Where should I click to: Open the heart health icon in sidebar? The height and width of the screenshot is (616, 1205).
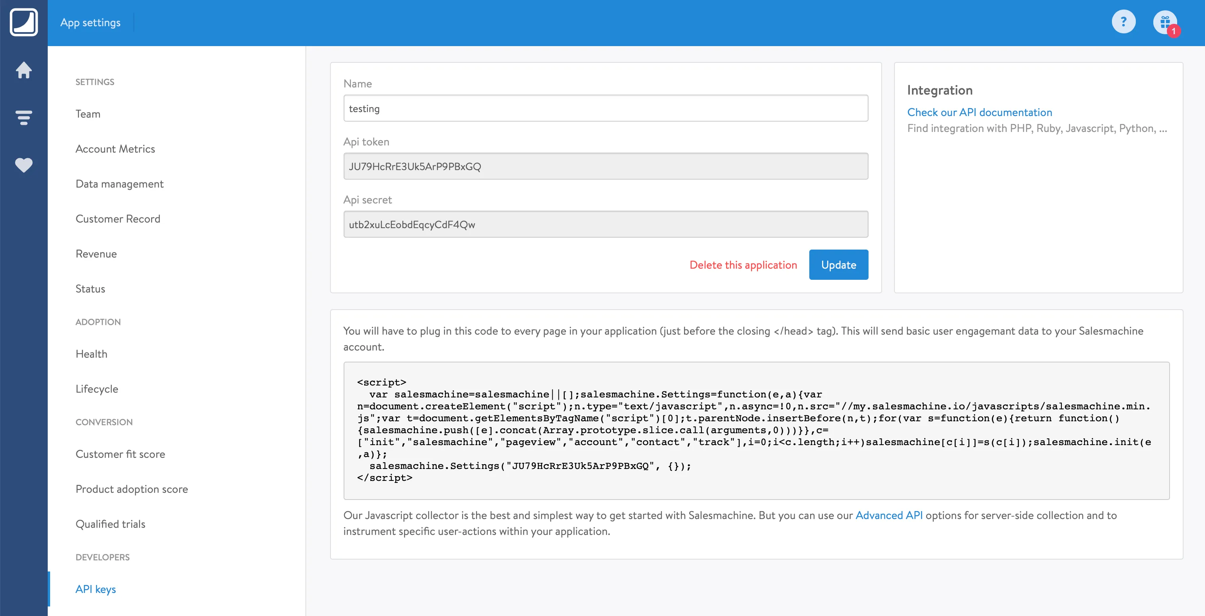click(x=24, y=165)
